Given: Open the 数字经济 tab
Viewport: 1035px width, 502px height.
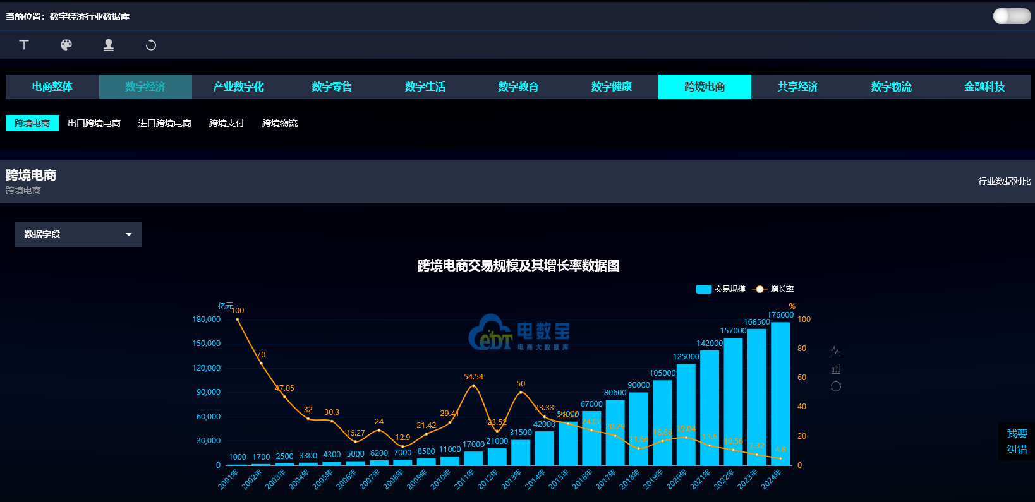Looking at the screenshot, I should click(x=145, y=87).
